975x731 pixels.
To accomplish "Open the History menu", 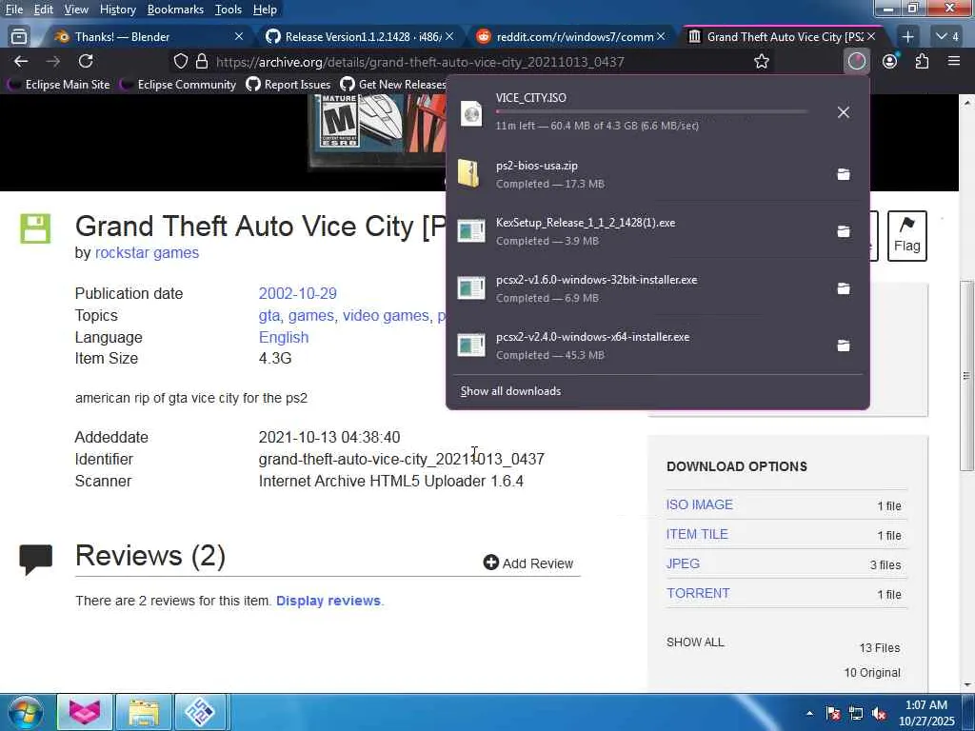I will click(x=117, y=10).
